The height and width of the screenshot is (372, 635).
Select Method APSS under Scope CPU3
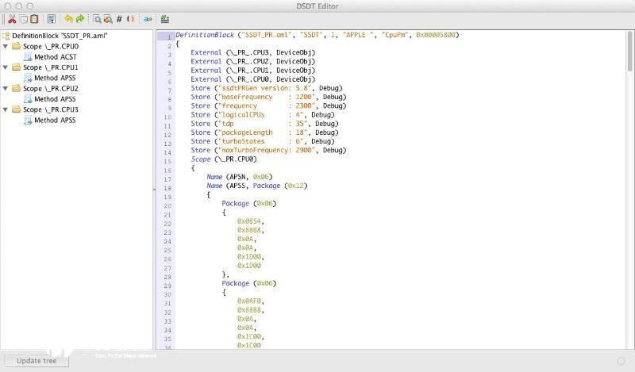[55, 120]
